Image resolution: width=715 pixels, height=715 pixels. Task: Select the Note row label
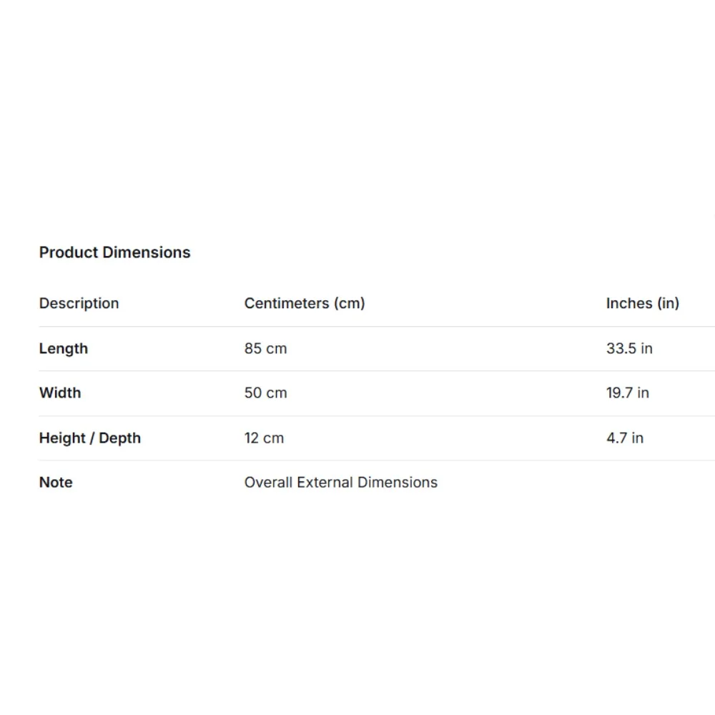56,483
